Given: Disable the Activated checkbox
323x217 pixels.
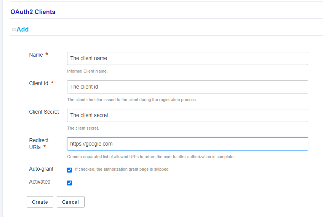Looking at the screenshot, I should click(69, 183).
